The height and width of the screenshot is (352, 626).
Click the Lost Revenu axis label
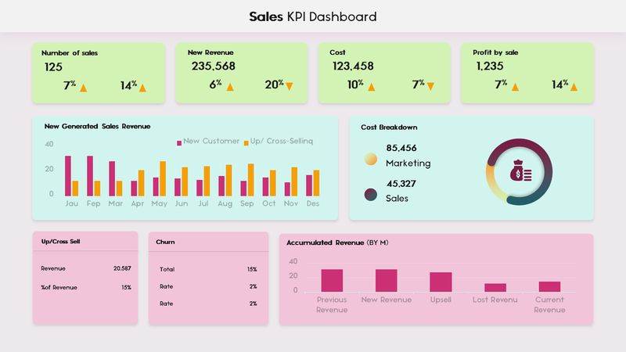pos(495,300)
